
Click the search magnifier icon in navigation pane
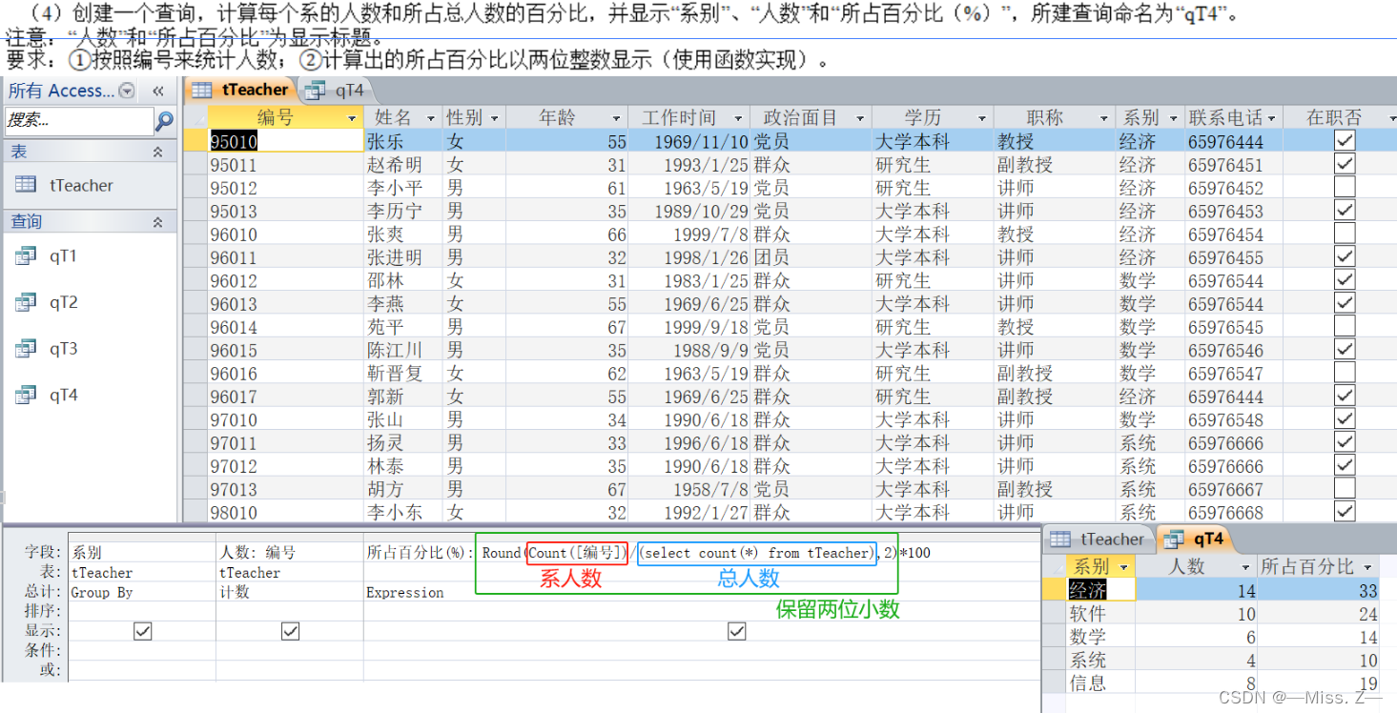[x=165, y=121]
